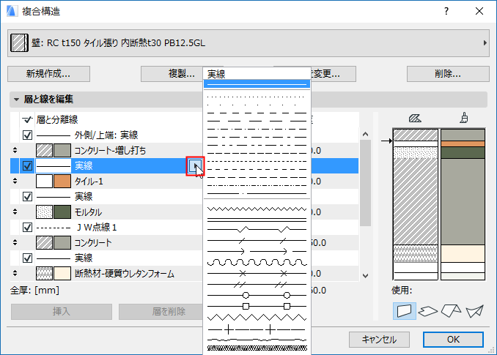Screen dimensions: 497x355
Task: Choose line type with X marks
Action: coord(257,273)
